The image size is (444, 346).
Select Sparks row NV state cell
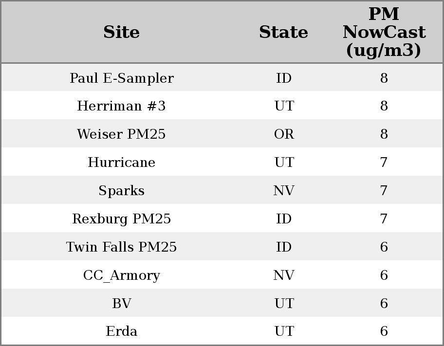pos(284,191)
